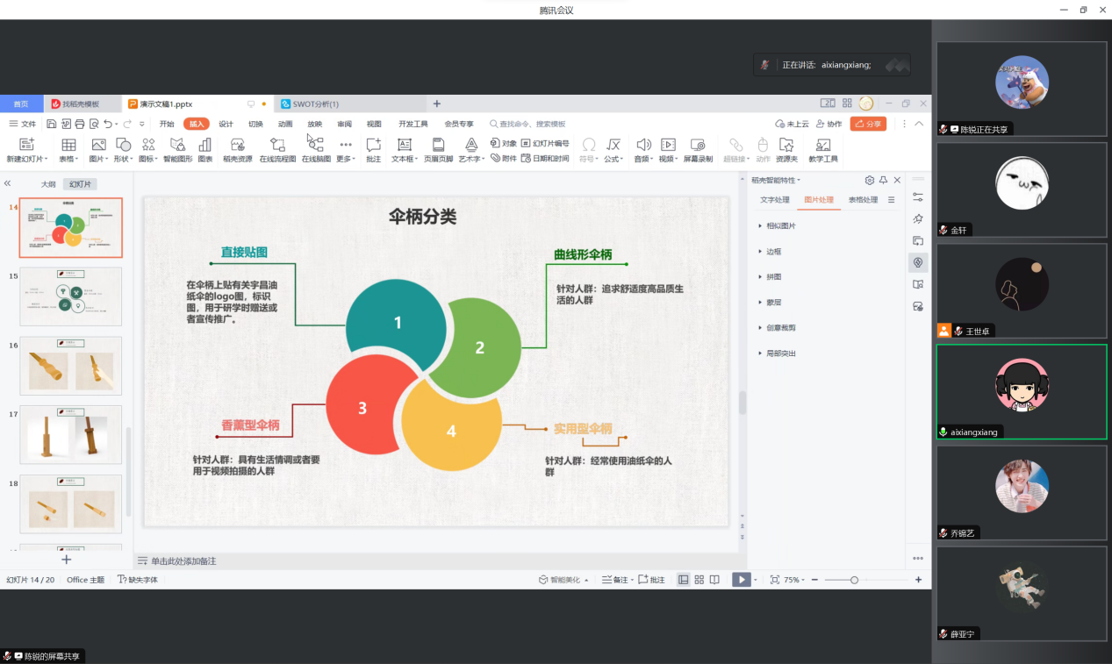Start 屏幕录制 screen recording
Screen dimensions: 1112x664
click(698, 145)
